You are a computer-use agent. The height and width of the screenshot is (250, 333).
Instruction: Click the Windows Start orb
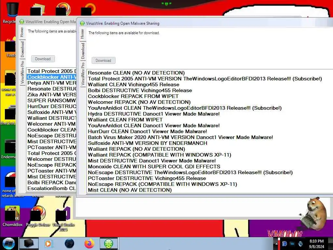click(x=8, y=243)
